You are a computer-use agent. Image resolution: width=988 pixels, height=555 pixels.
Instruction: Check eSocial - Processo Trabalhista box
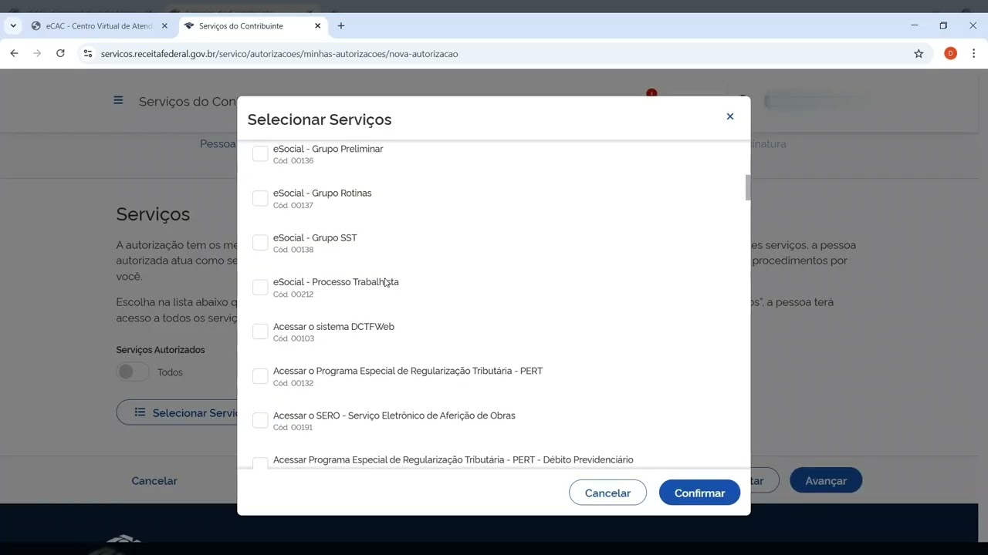coord(260,287)
